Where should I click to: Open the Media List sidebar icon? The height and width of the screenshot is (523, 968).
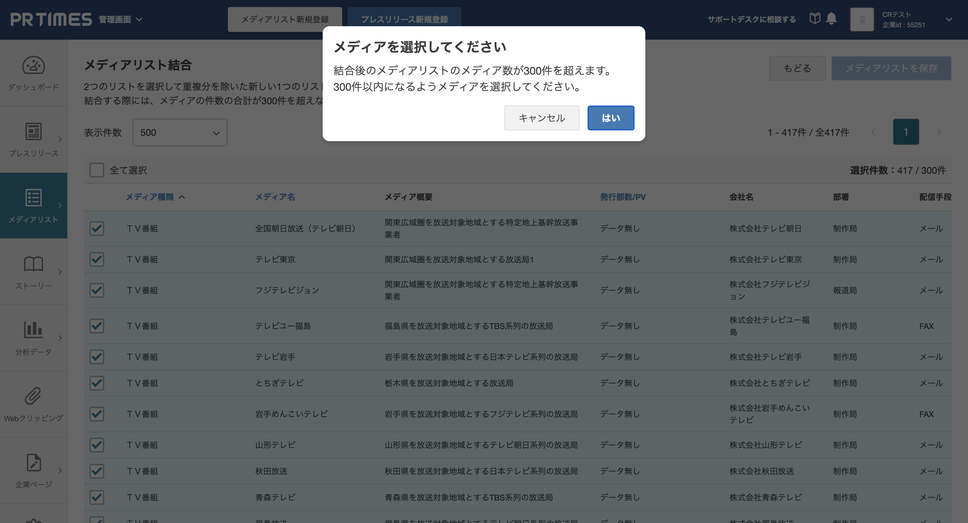(x=34, y=198)
